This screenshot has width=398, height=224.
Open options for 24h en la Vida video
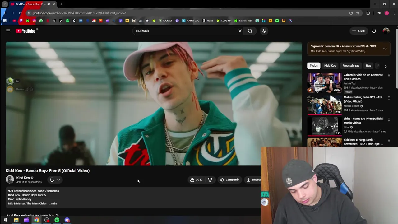tap(389, 76)
